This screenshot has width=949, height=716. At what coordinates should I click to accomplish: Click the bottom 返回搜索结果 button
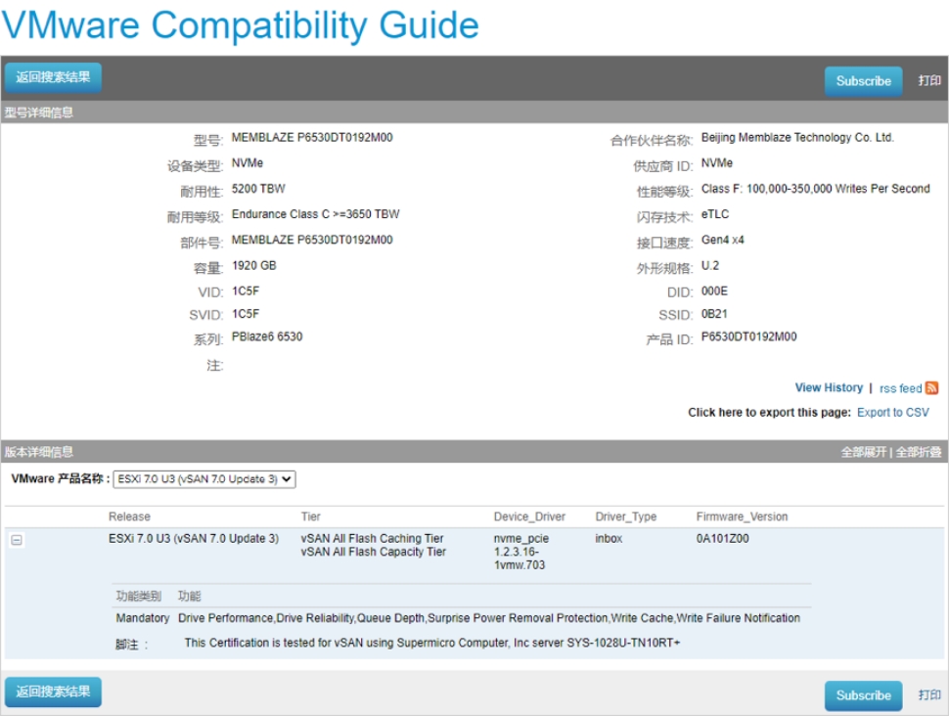click(x=53, y=692)
